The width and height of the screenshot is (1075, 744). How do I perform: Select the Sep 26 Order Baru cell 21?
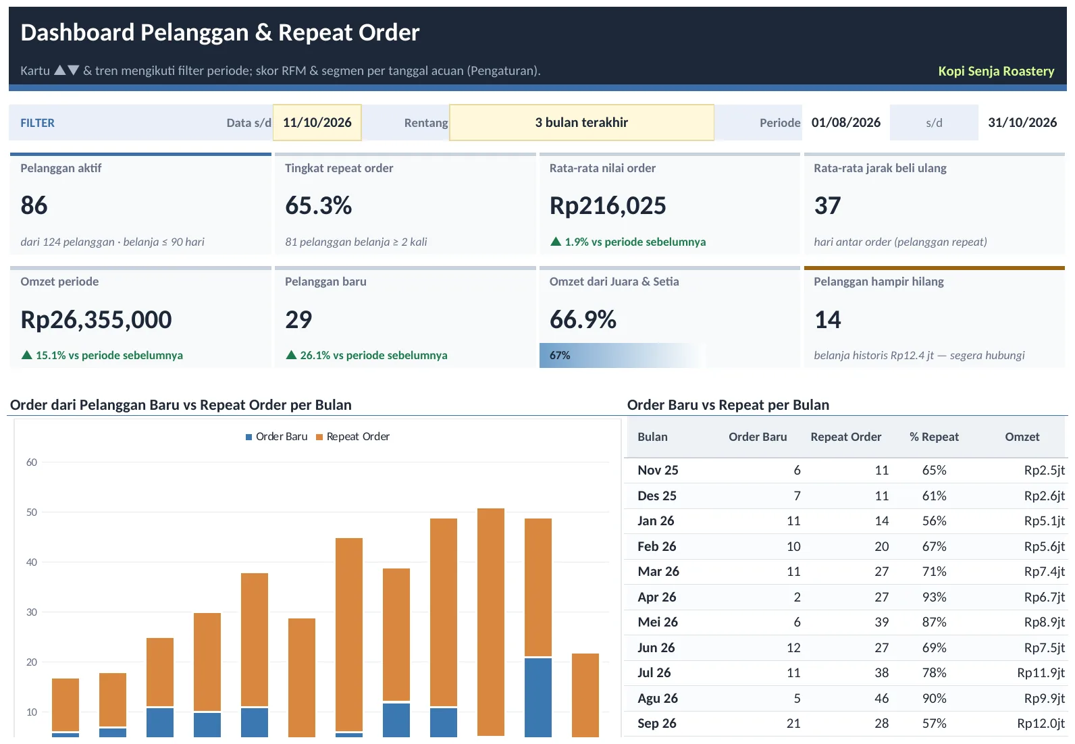click(793, 723)
